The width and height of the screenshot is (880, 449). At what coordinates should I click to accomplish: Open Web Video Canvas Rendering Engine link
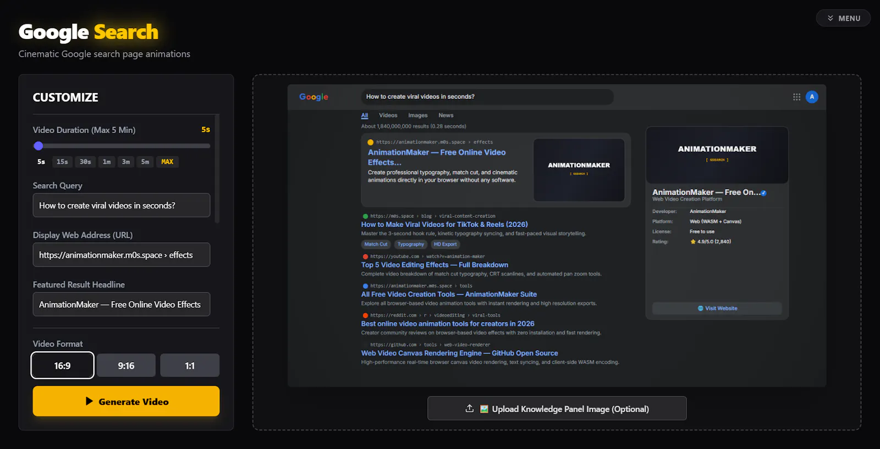(459, 353)
